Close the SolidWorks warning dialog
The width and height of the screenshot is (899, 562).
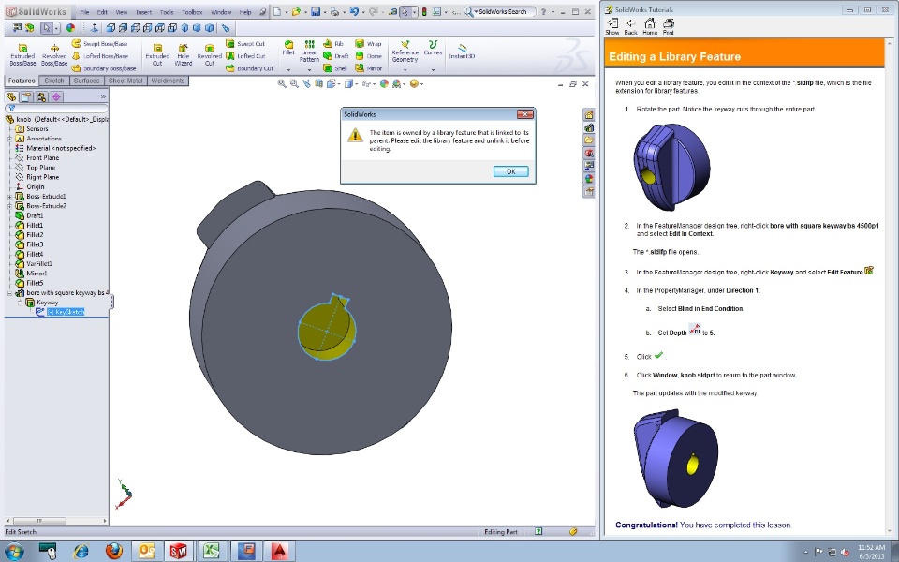pos(524,114)
